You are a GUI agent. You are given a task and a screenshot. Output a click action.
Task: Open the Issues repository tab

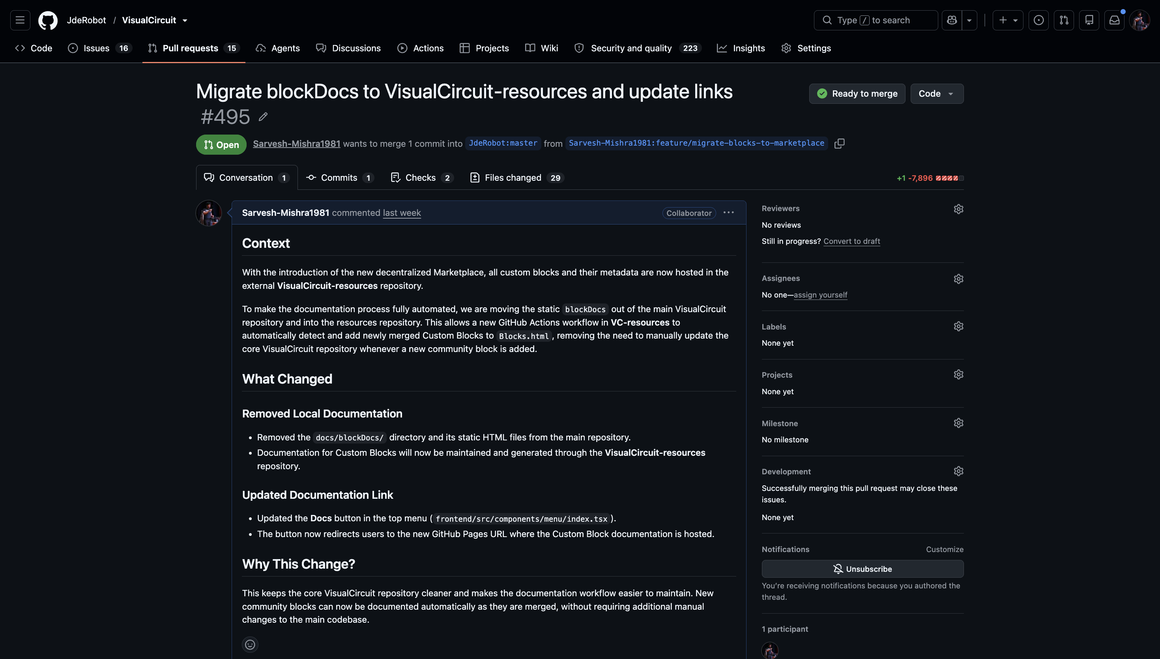99,48
